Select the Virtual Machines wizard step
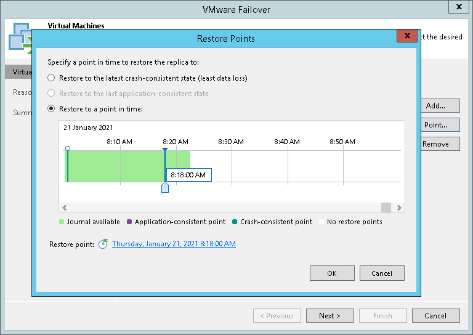The width and height of the screenshot is (473, 335). [x=18, y=72]
